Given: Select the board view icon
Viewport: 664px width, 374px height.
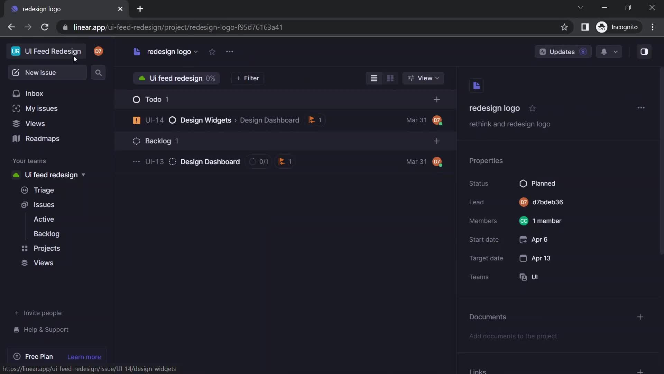Looking at the screenshot, I should 390,78.
